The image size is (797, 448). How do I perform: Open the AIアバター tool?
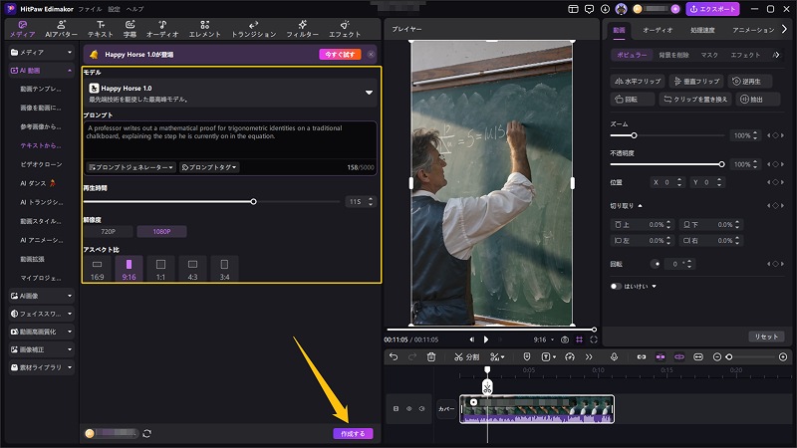coord(61,29)
